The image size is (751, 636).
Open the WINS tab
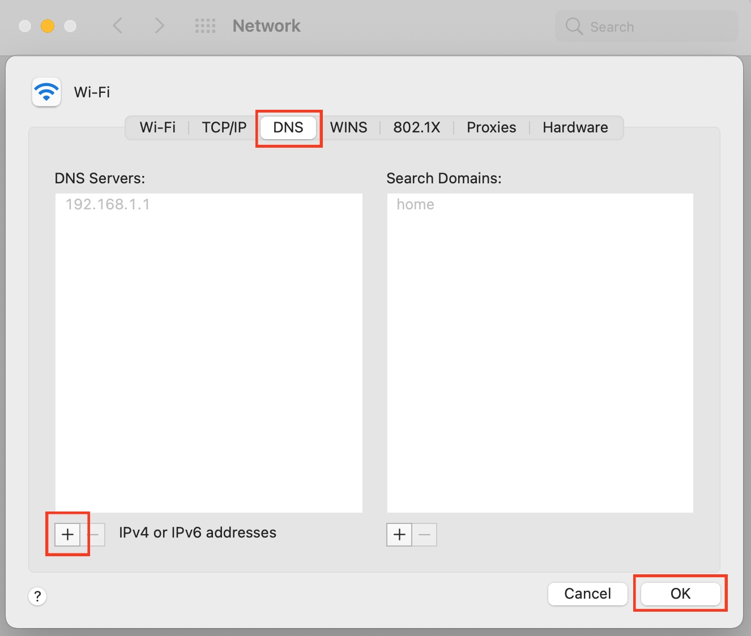348,127
